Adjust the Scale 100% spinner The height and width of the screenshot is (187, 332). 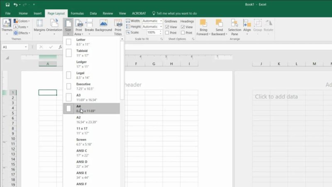point(160,32)
